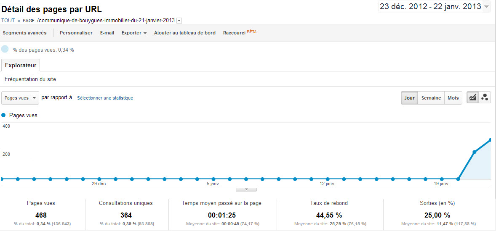Open the page URL dropdown arrow
This screenshot has width=496, height=231.
179,21
